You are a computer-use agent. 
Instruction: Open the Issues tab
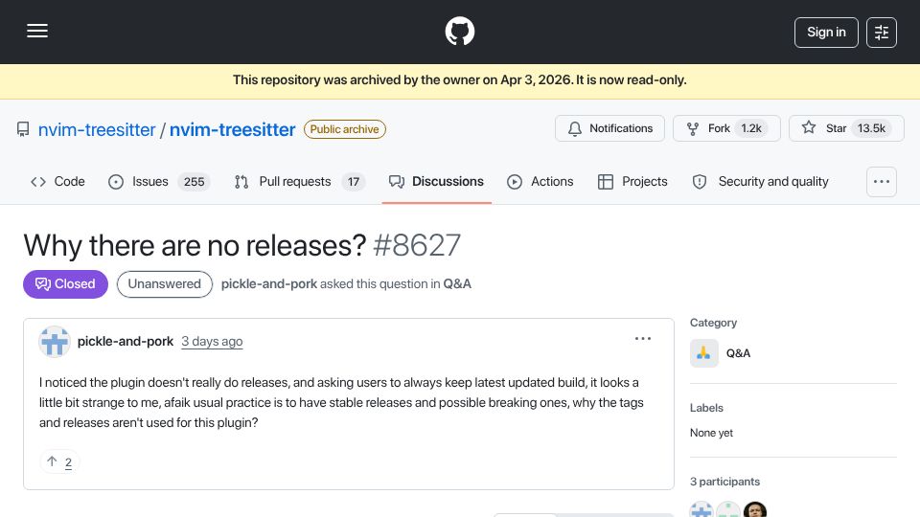(159, 182)
